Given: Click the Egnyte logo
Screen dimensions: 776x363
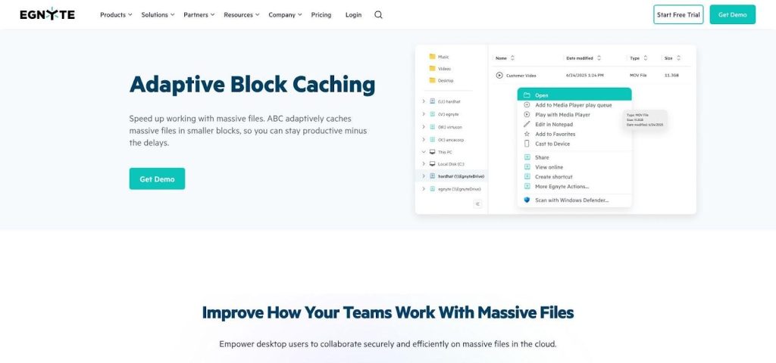Looking at the screenshot, I should [x=47, y=14].
